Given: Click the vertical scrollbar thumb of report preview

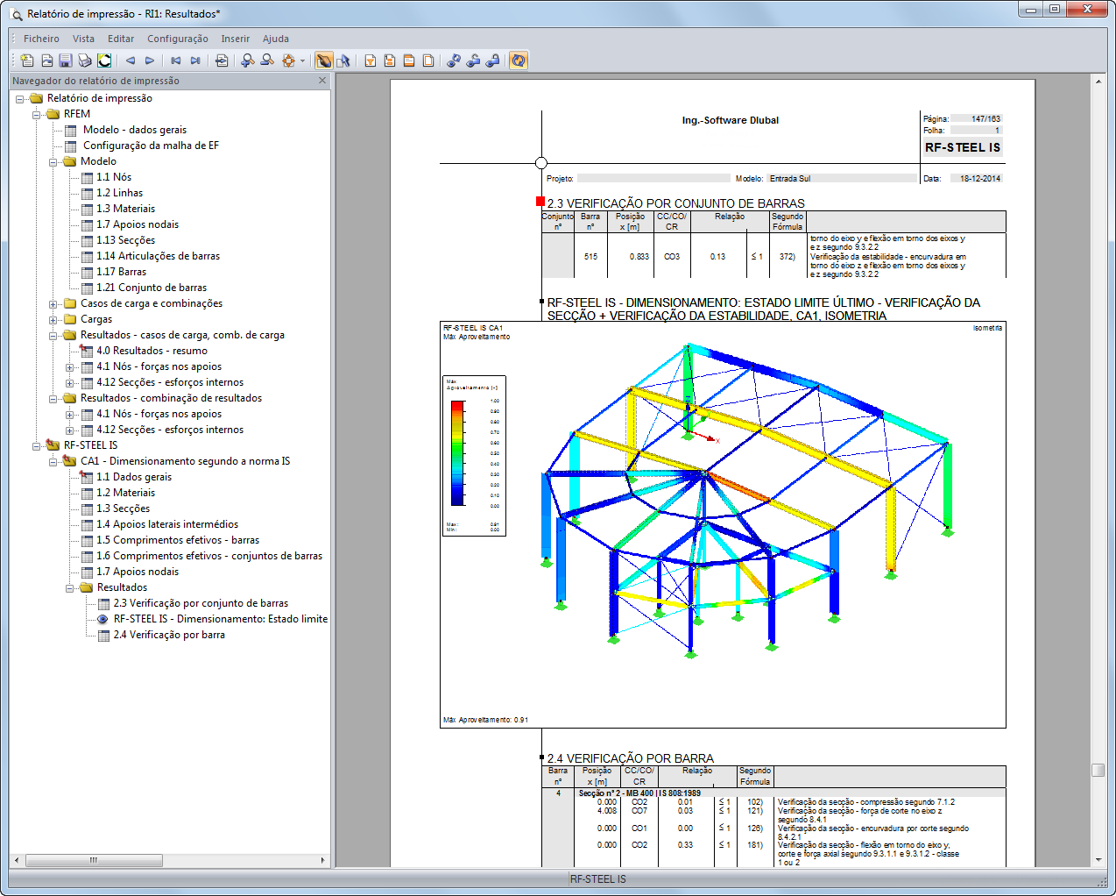Looking at the screenshot, I should [x=1098, y=770].
